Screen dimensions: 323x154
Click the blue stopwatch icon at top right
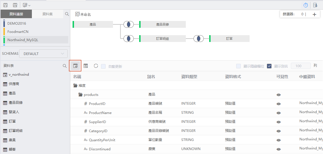[x=306, y=5]
